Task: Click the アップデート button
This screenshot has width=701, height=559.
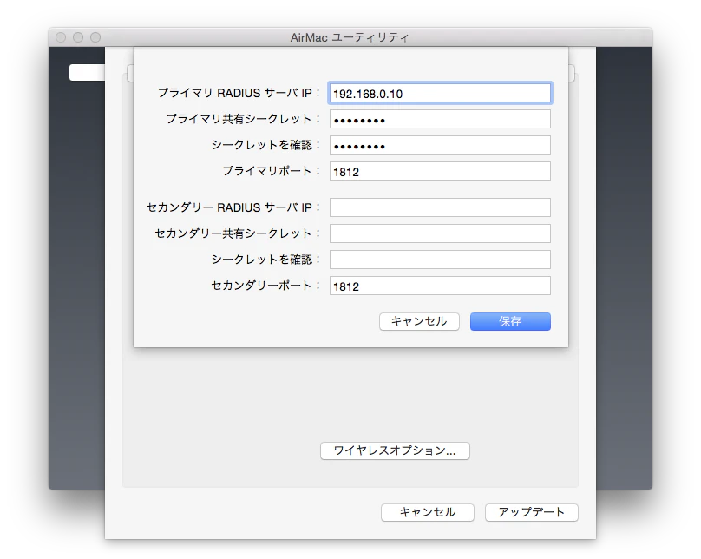Action: [532, 512]
